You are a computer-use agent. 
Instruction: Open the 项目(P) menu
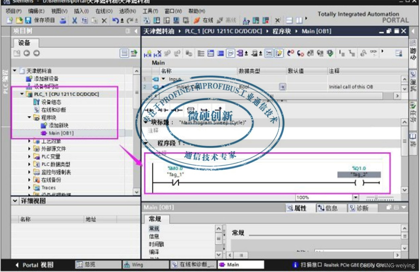[x=14, y=11]
